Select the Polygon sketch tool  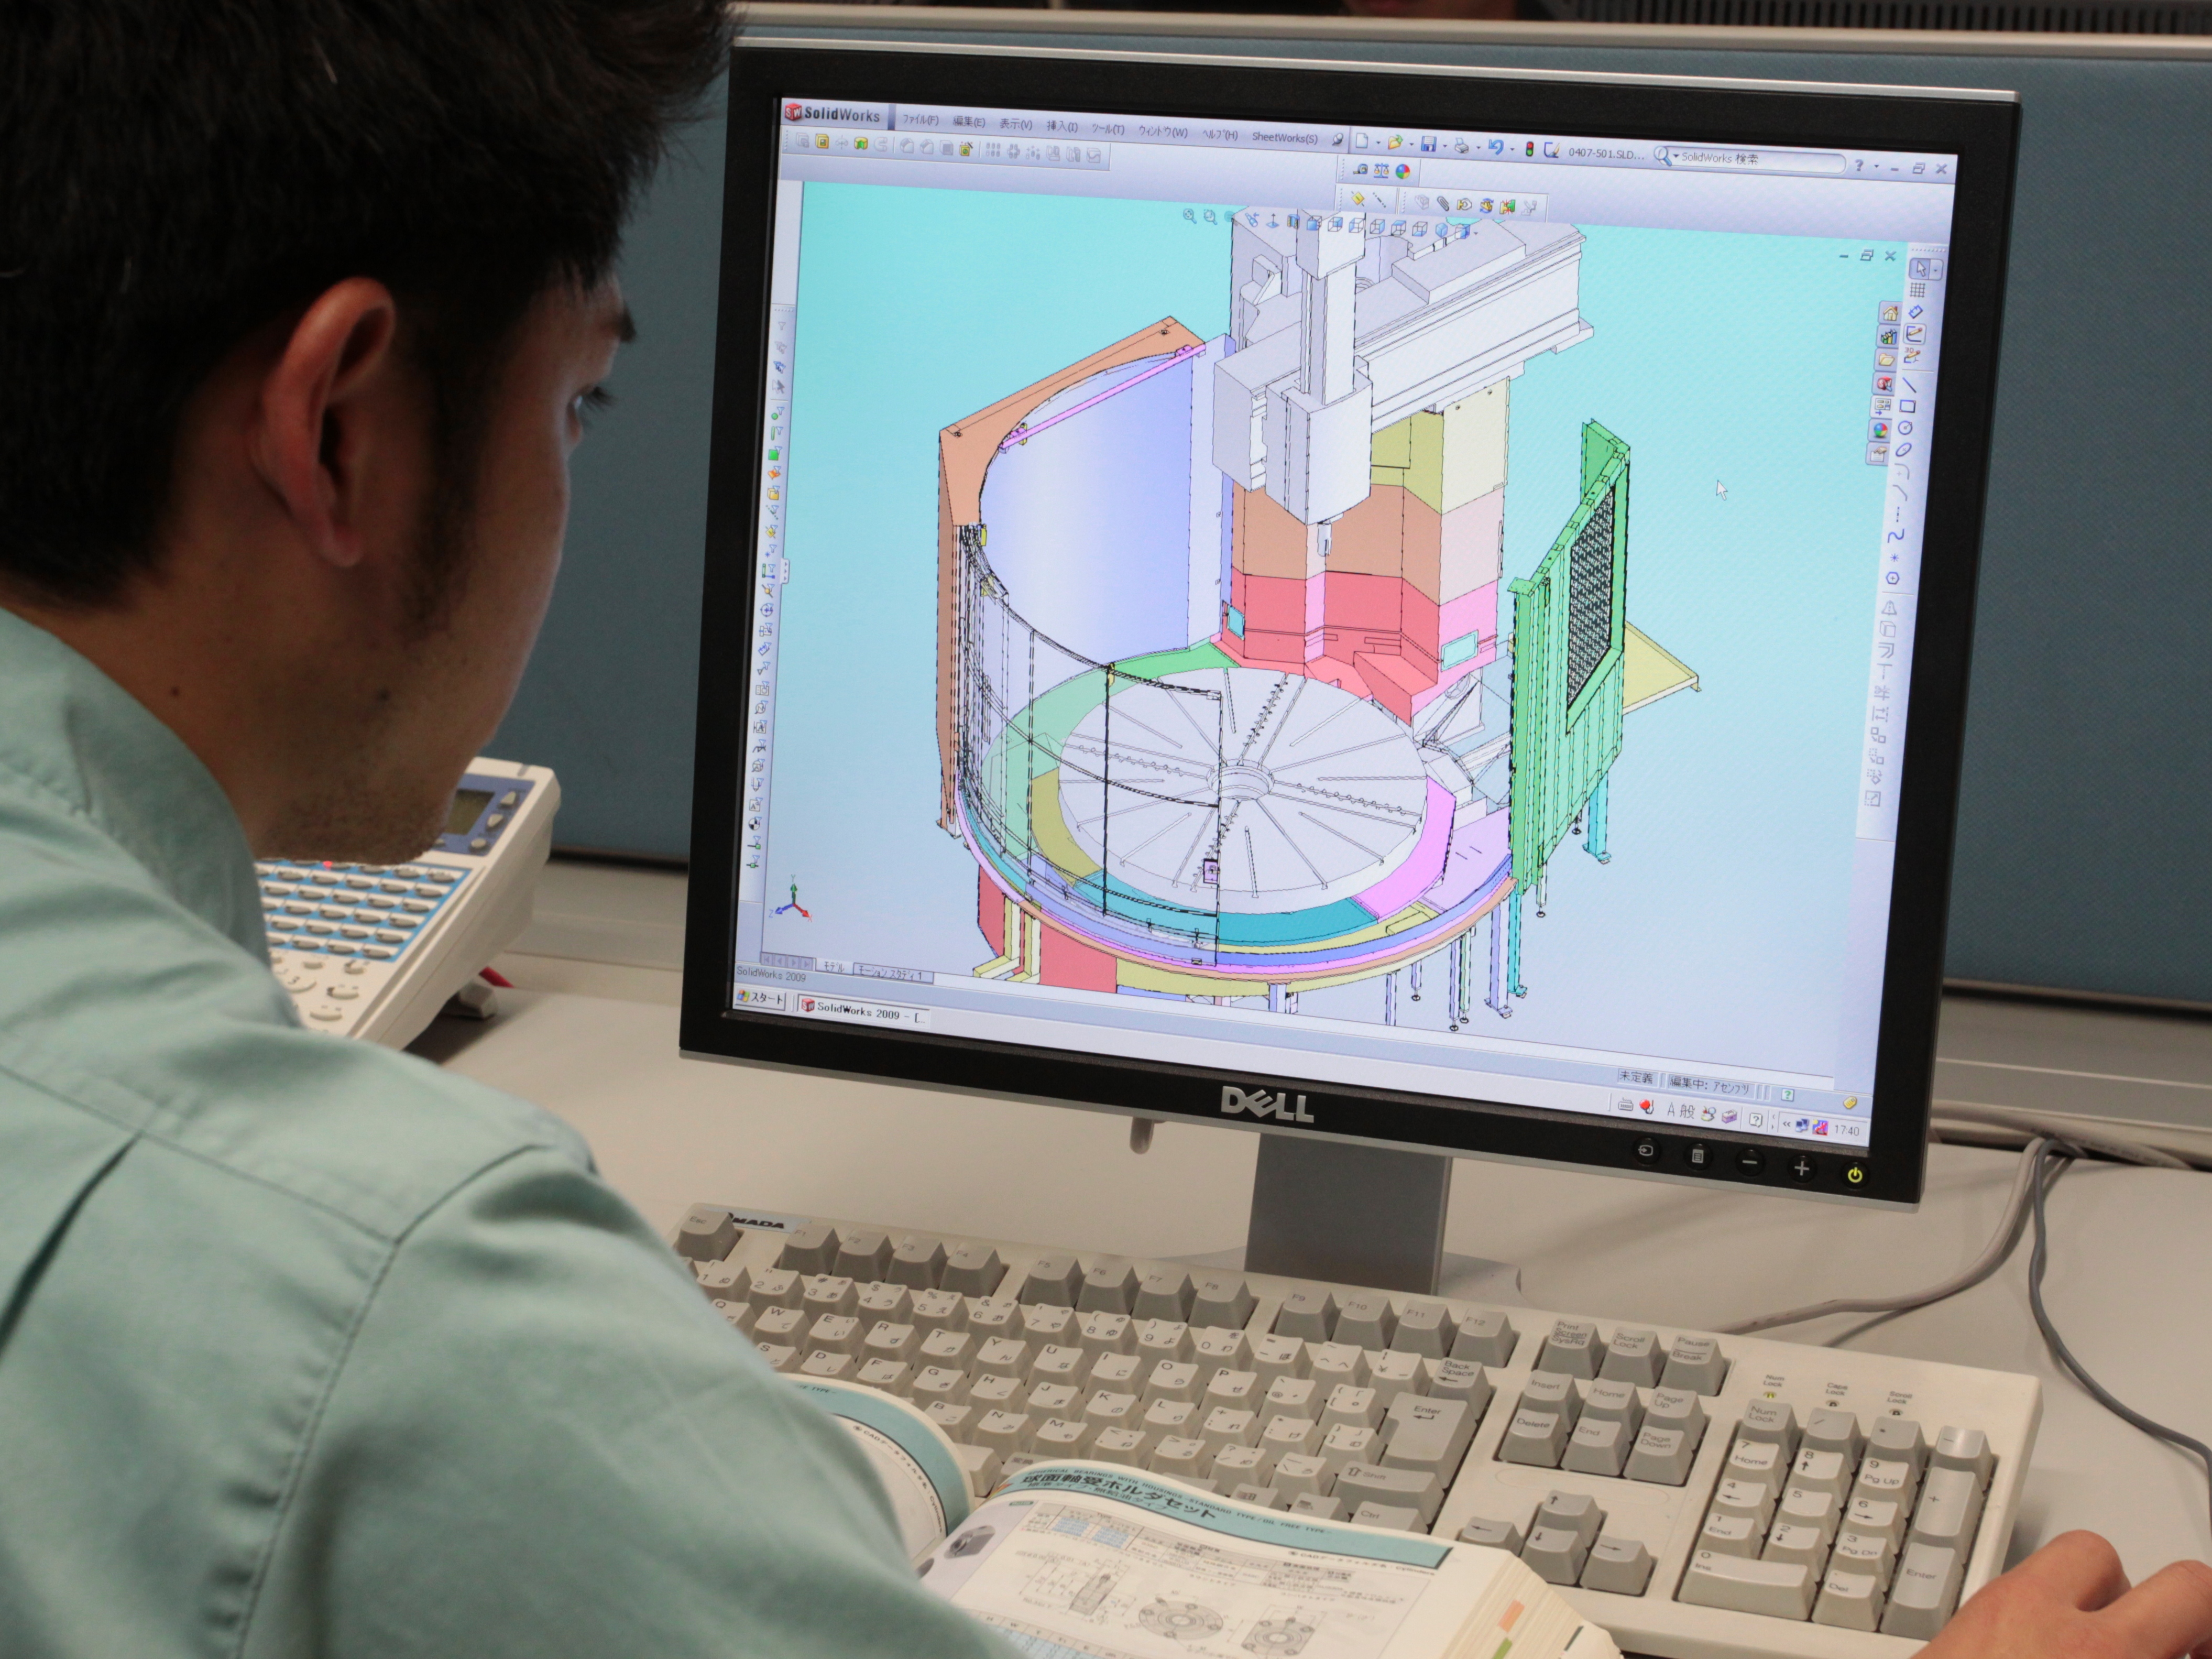pyautogui.click(x=1893, y=578)
